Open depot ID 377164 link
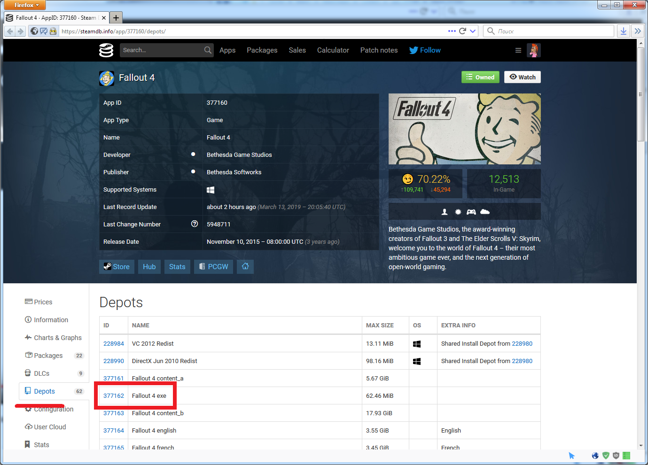 coord(114,431)
